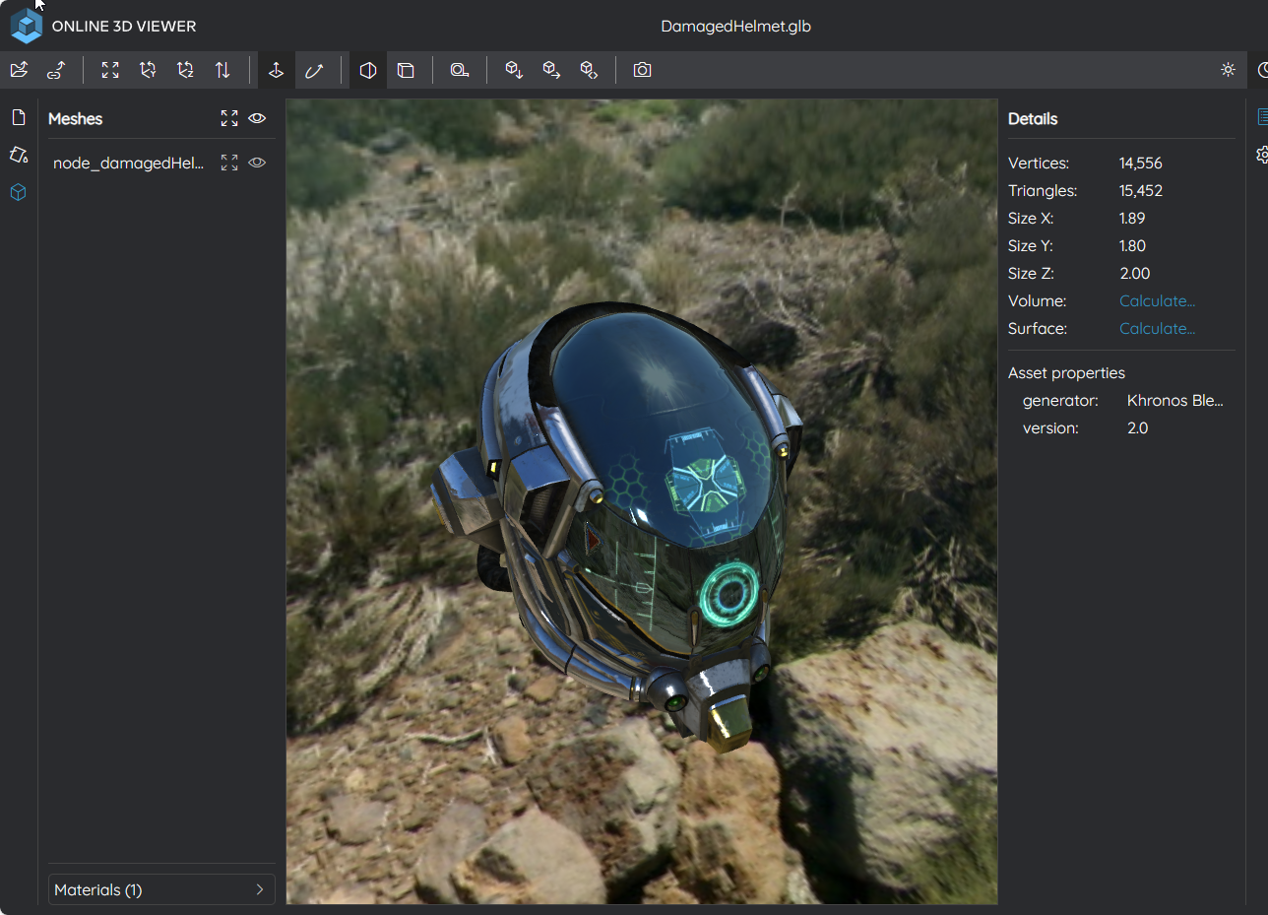
Task: Toggle visibility of all meshes
Action: coord(257,118)
